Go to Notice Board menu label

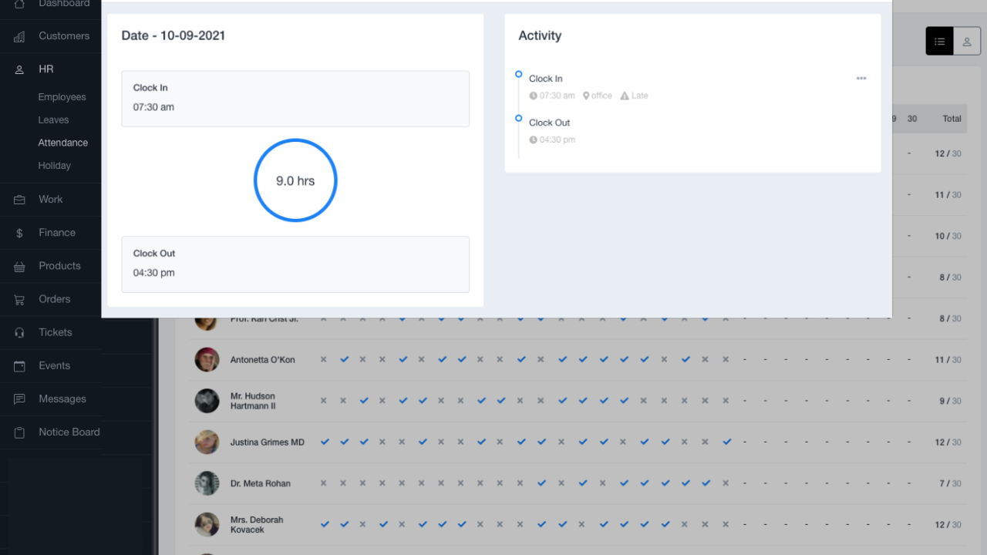[69, 432]
